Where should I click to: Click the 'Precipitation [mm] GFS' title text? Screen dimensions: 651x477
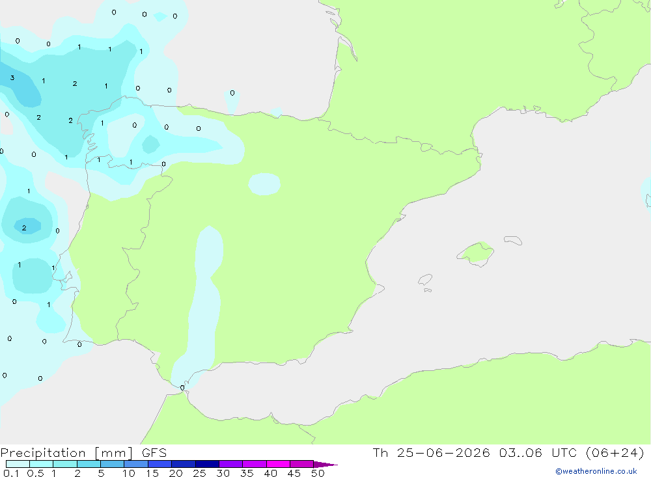point(83,452)
